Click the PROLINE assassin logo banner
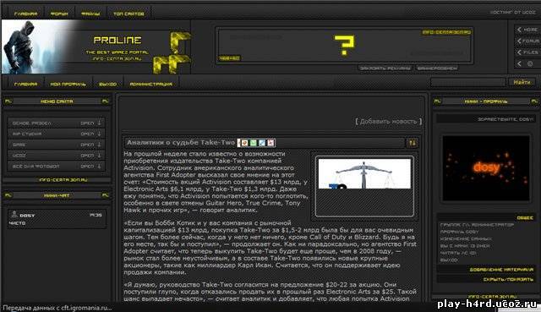This screenshot has height=312, width=541. [96, 47]
